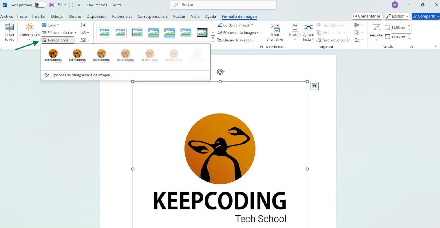
Task: Open the Recortar tool
Action: click(376, 32)
